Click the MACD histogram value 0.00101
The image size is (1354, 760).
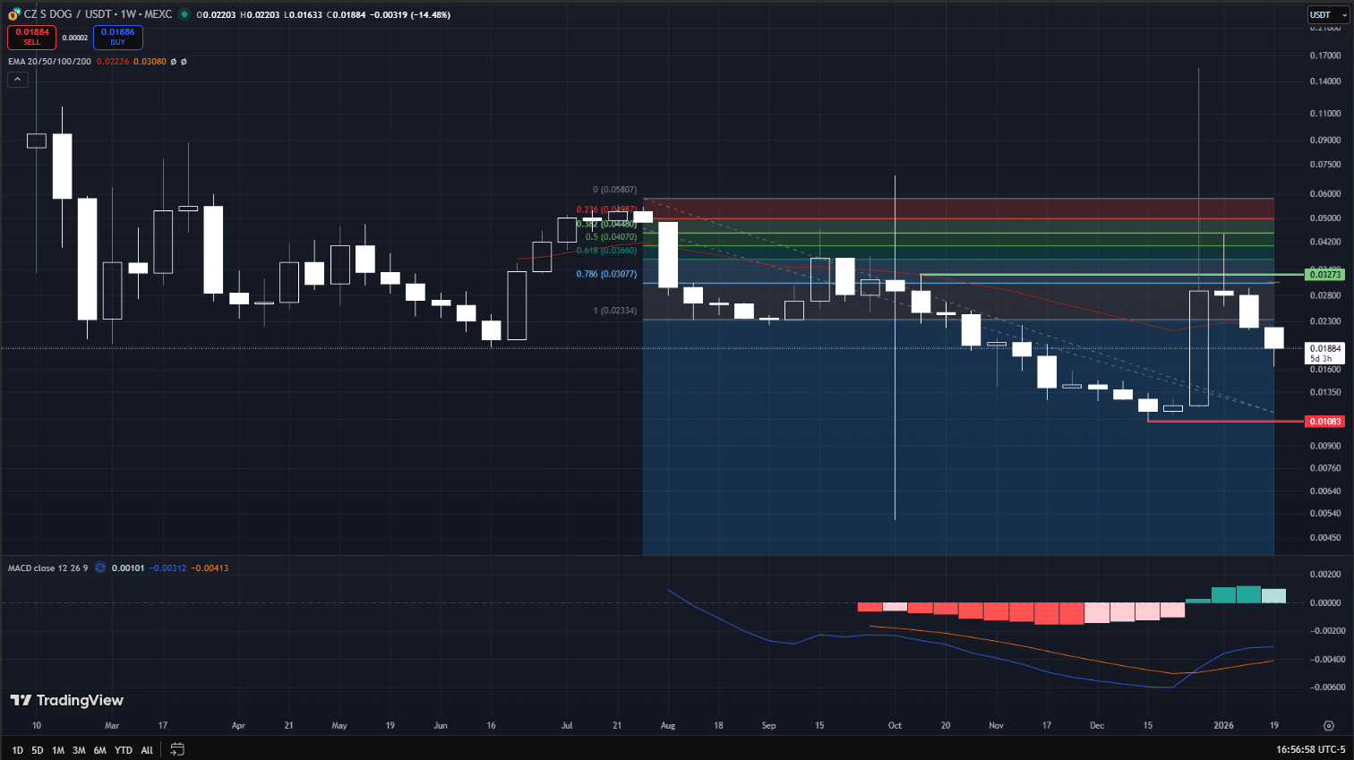coord(127,568)
